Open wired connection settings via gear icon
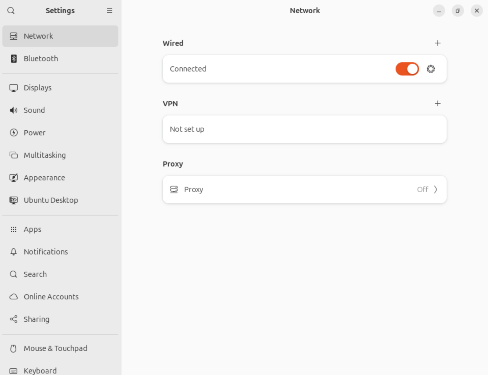 coord(430,69)
